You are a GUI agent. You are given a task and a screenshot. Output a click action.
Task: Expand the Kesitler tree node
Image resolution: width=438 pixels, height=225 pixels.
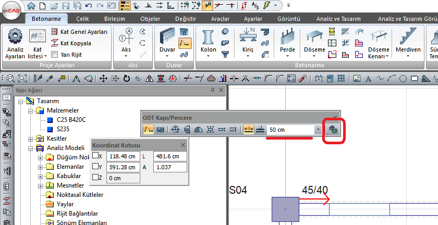coord(31,139)
